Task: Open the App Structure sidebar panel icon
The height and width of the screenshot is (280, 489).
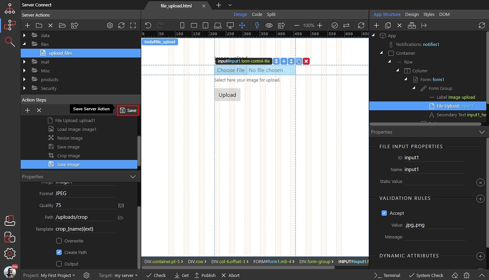Action: (10, 9)
